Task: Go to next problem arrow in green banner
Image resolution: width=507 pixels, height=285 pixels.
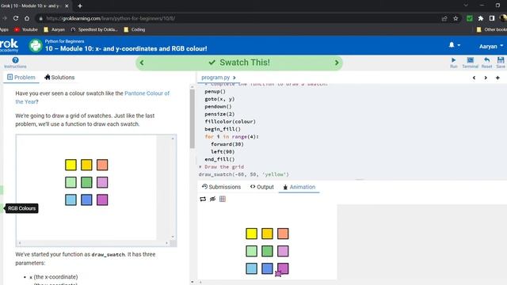Action: (x=337, y=63)
